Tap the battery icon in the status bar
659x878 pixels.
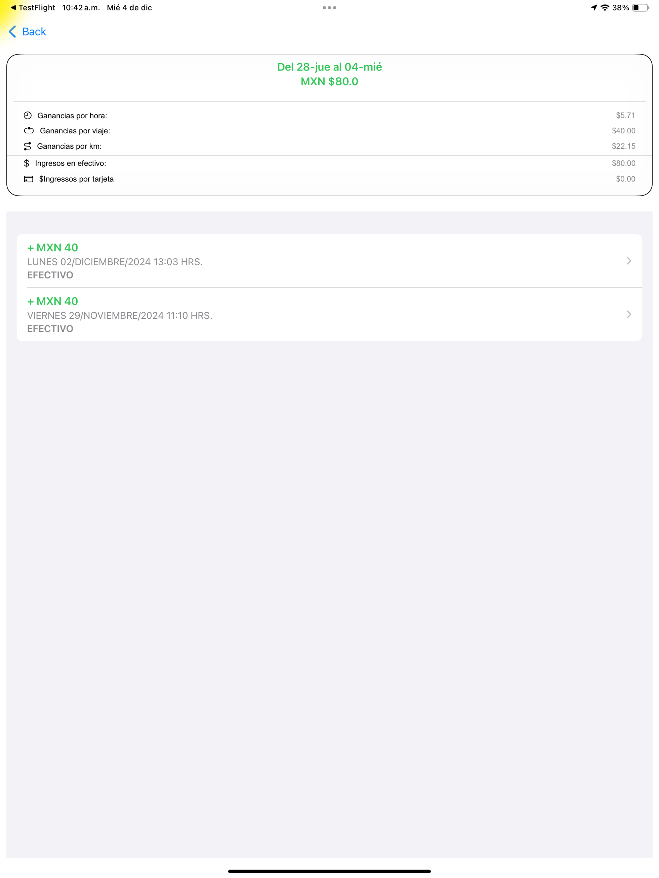pos(641,8)
